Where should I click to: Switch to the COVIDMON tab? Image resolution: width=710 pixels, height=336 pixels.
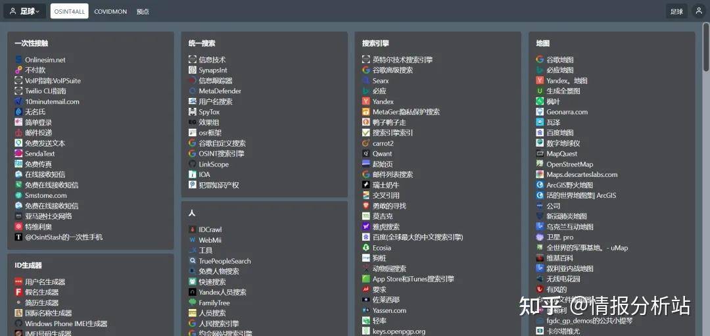110,11
